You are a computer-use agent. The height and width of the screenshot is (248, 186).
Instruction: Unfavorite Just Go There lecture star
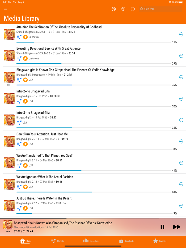25,208
